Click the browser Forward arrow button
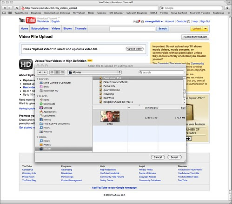The height and width of the screenshot is (204, 232). pos(9,8)
